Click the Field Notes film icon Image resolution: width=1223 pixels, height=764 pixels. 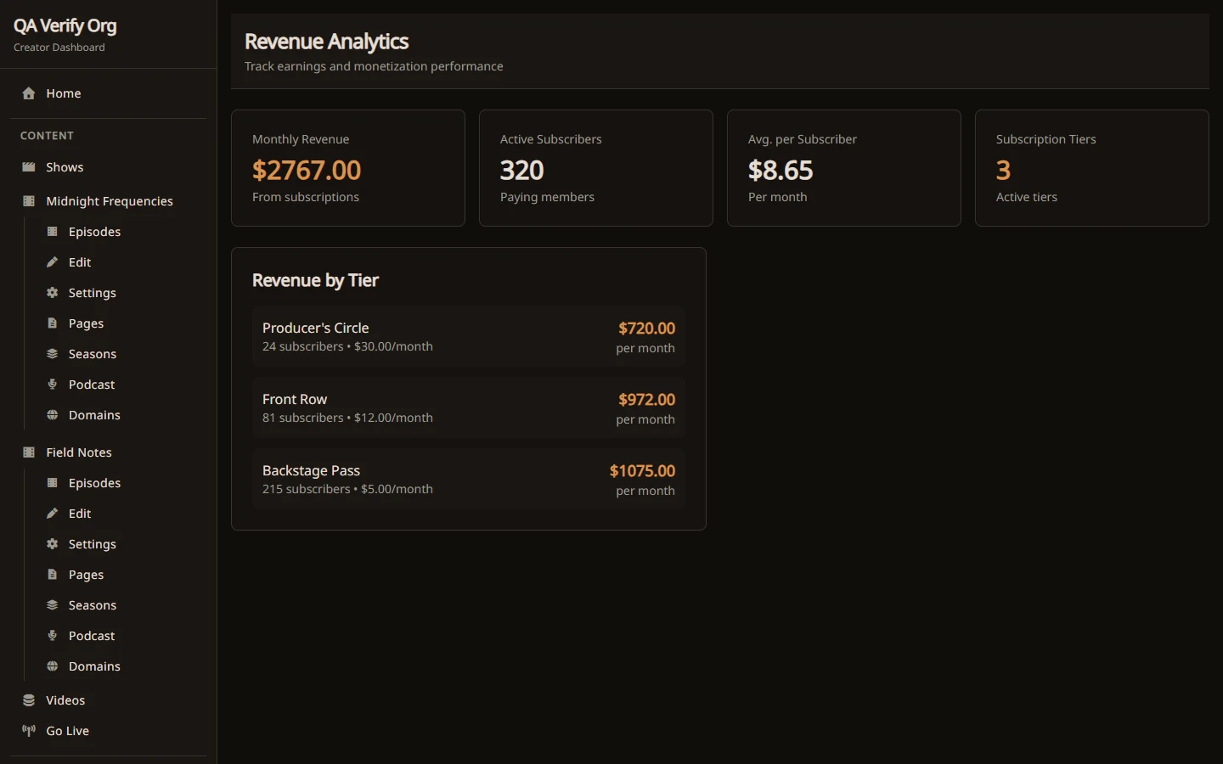(x=29, y=452)
